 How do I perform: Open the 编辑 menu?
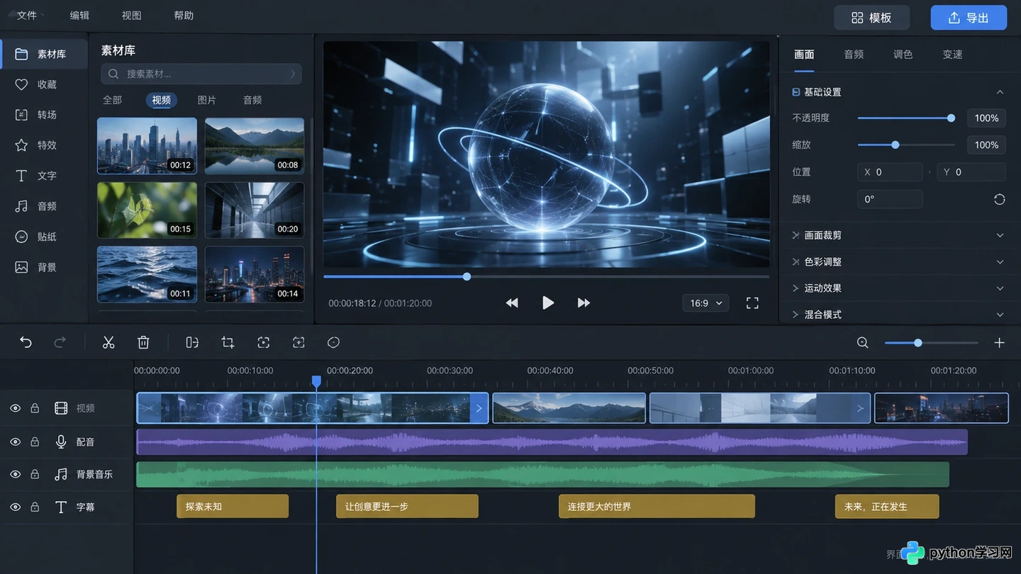(80, 16)
